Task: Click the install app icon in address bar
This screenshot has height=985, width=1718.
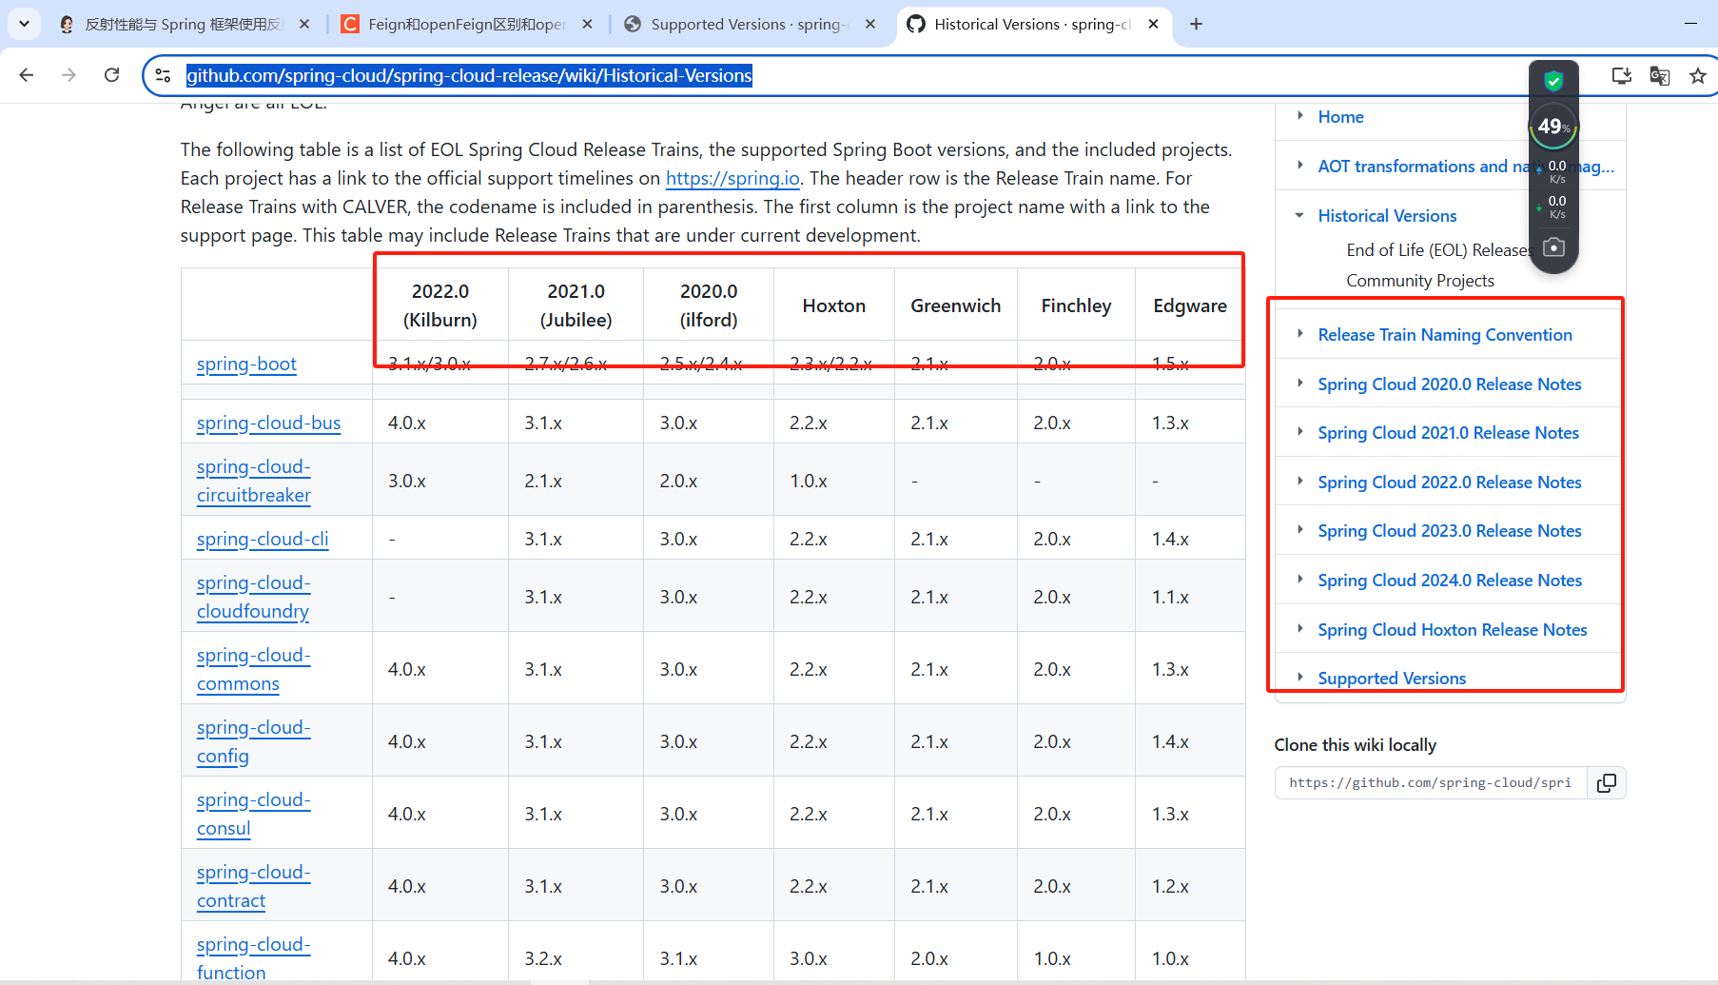Action: click(1622, 75)
